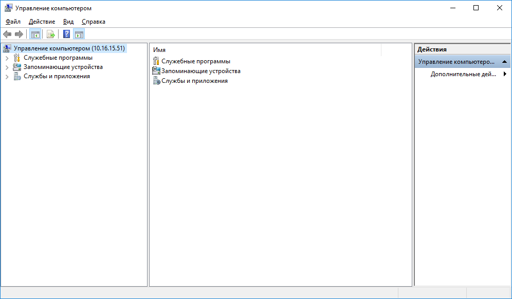Screen dimensions: 512x299
Task: Click the Имя column header
Action: coord(266,50)
